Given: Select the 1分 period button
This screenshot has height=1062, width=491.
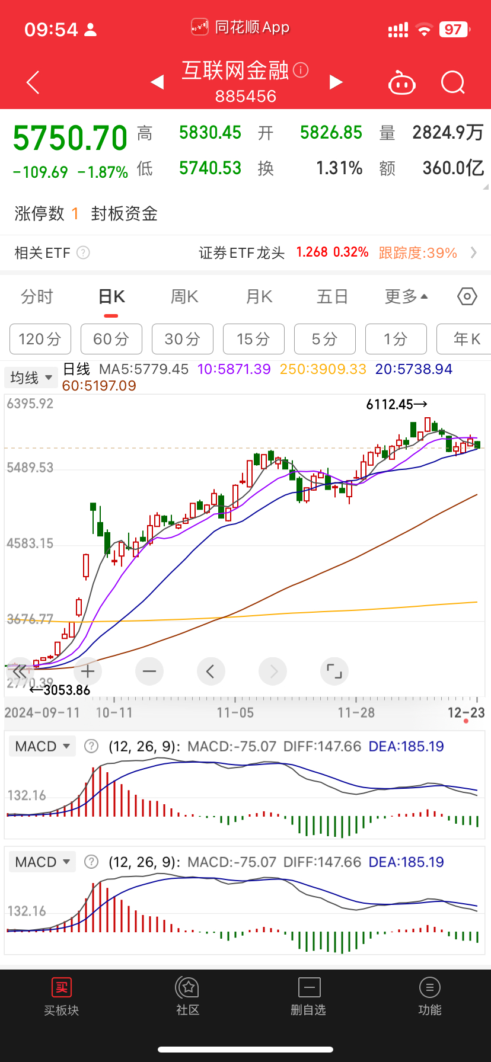Looking at the screenshot, I should [396, 339].
